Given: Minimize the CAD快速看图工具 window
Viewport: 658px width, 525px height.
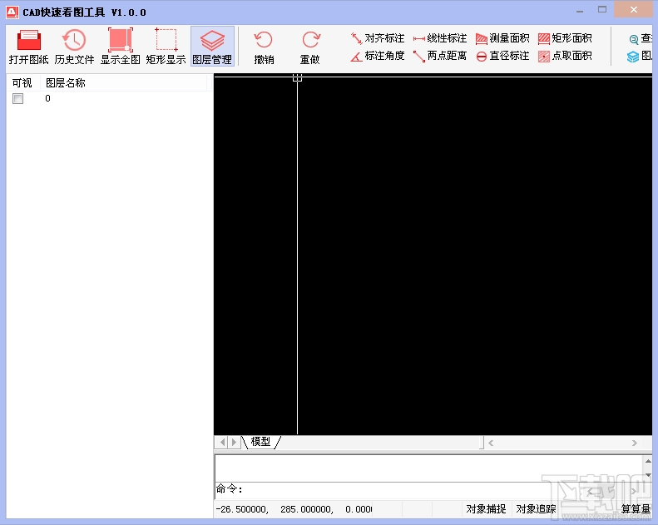Looking at the screenshot, I should coord(580,11).
